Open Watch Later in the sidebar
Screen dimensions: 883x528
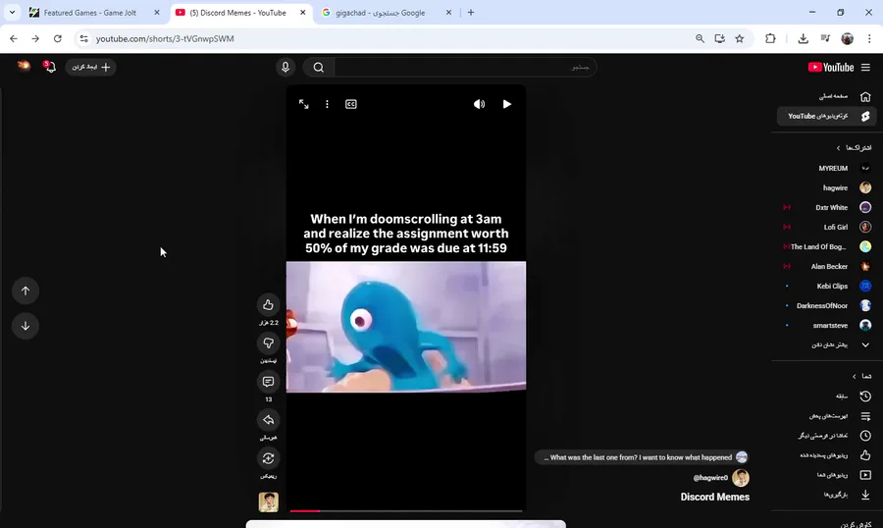coord(827,436)
